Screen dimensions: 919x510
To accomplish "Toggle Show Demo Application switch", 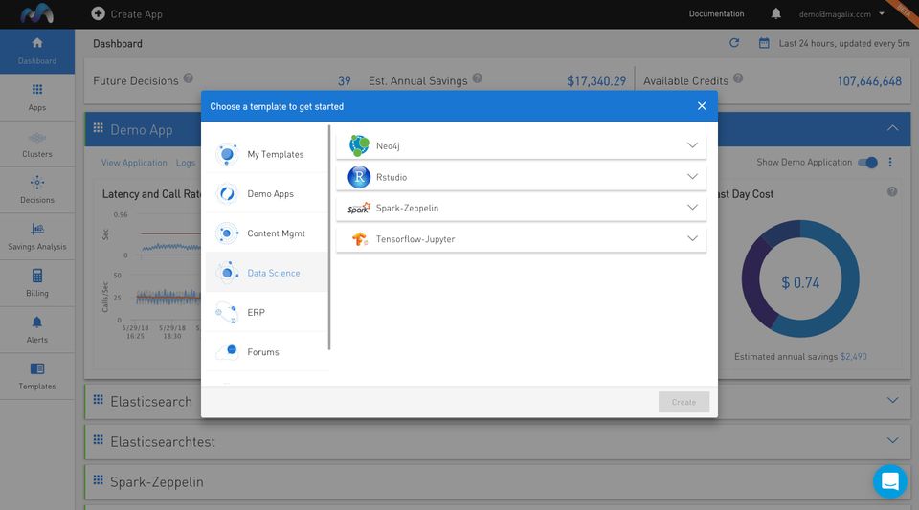I will tap(868, 163).
